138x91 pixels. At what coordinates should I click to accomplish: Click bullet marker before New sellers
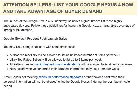point(7,69)
